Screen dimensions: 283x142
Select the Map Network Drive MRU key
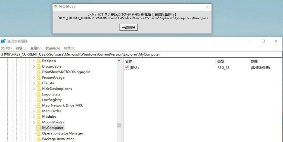[63, 105]
